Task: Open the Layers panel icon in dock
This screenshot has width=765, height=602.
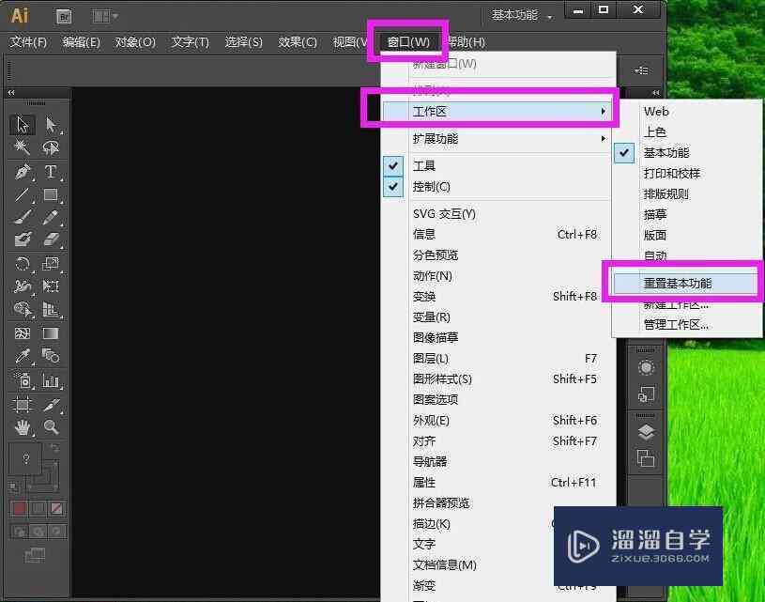Action: pos(646,432)
